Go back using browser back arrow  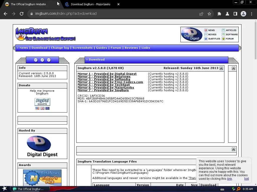(6, 14)
